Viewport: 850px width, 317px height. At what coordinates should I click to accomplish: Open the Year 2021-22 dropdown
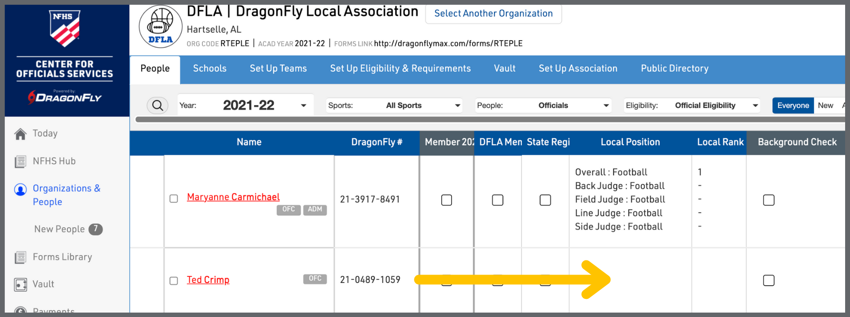point(246,106)
